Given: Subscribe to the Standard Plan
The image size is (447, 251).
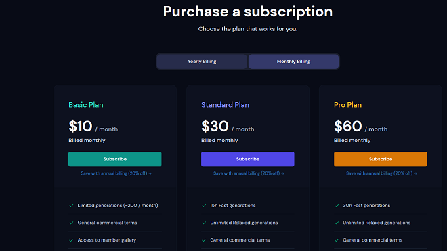Looking at the screenshot, I should 248,159.
